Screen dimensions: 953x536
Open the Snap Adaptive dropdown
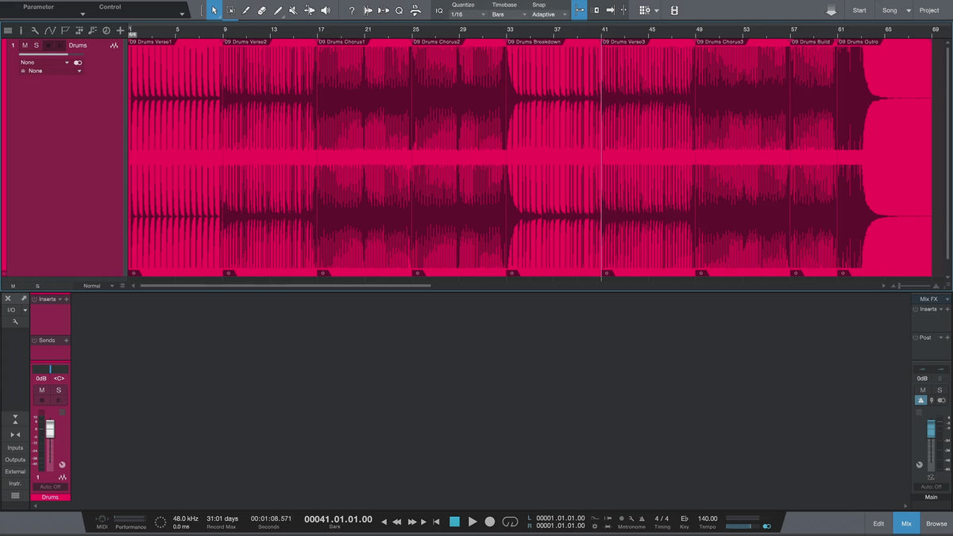click(x=550, y=14)
